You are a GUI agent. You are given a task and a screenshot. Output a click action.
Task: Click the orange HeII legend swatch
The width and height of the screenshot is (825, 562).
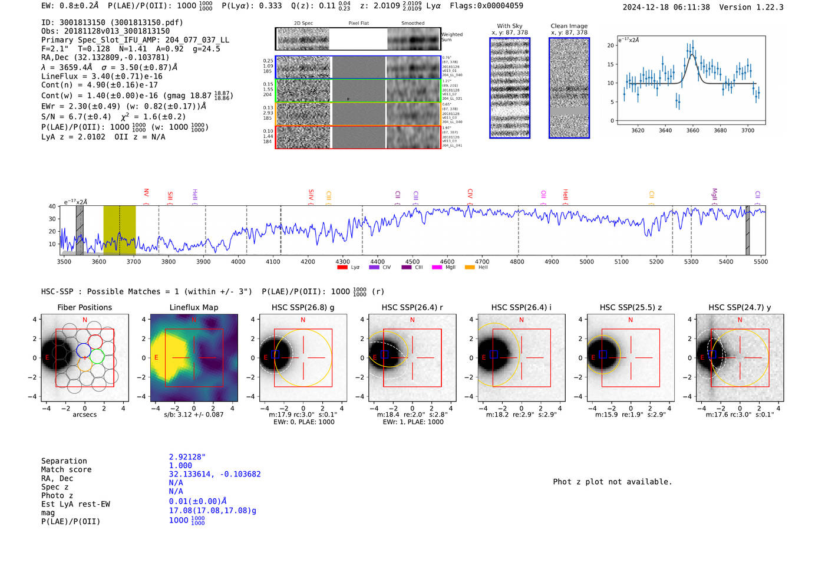[470, 268]
